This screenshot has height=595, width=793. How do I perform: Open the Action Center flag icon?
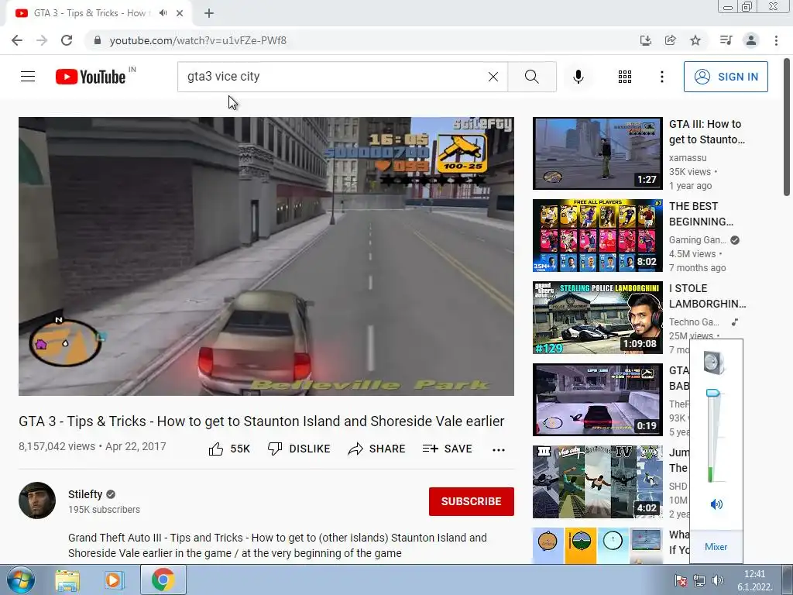coord(681,580)
